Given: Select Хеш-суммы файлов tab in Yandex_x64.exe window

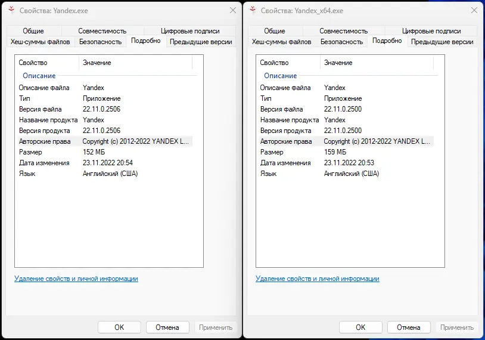Looking at the screenshot, I should pyautogui.click(x=281, y=42).
